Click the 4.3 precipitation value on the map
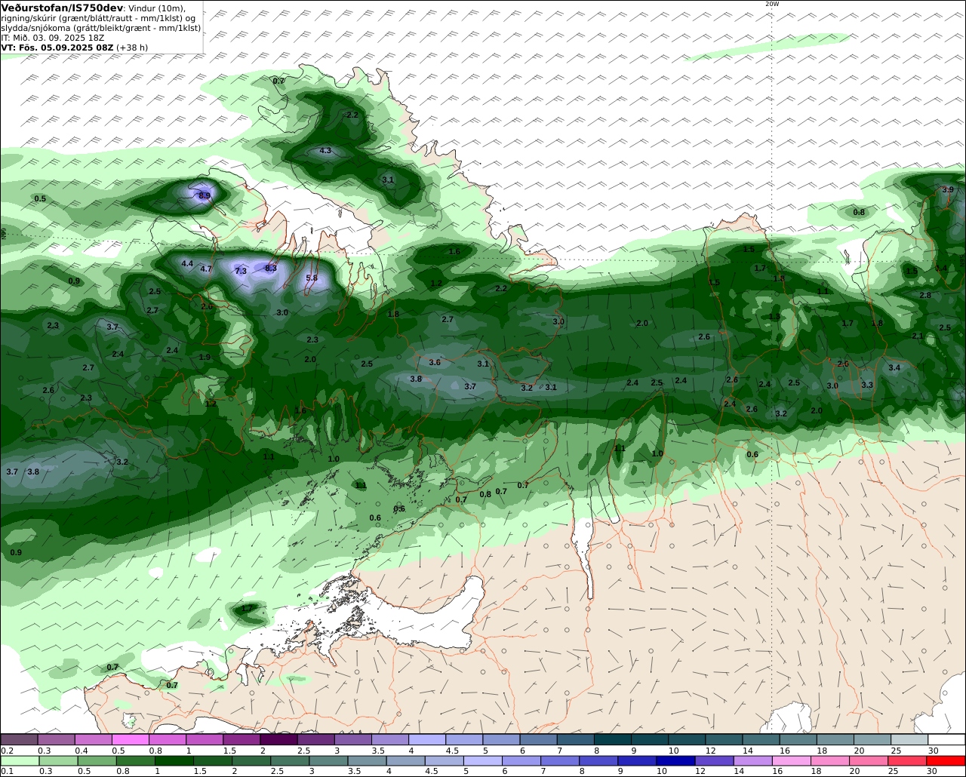Image resolution: width=966 pixels, height=777 pixels. (325, 151)
